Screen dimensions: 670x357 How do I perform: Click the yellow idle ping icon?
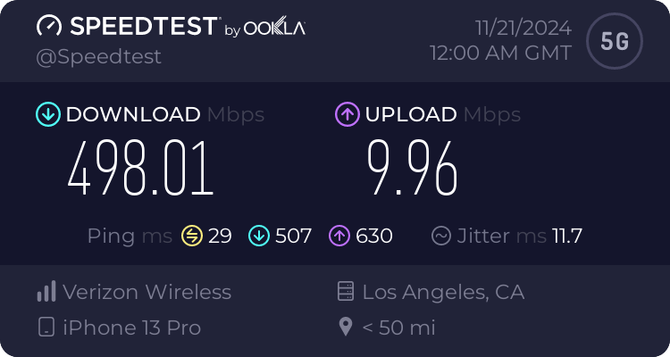(x=192, y=236)
